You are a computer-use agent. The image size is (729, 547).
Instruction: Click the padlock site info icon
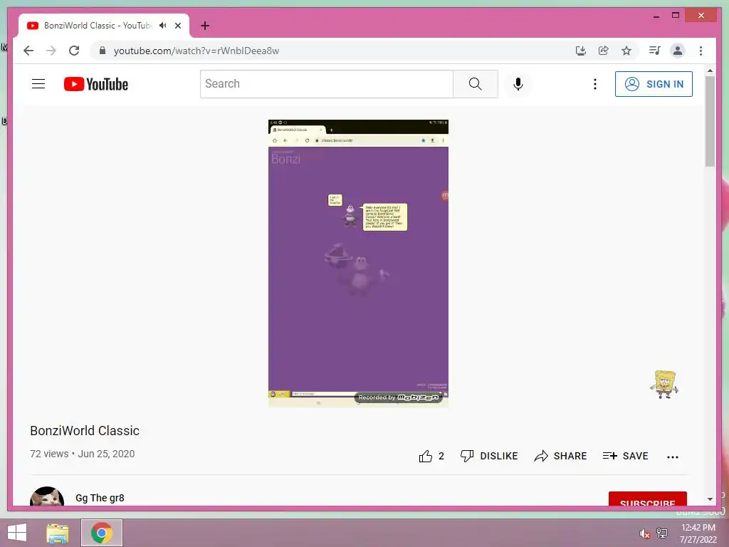pyautogui.click(x=103, y=51)
